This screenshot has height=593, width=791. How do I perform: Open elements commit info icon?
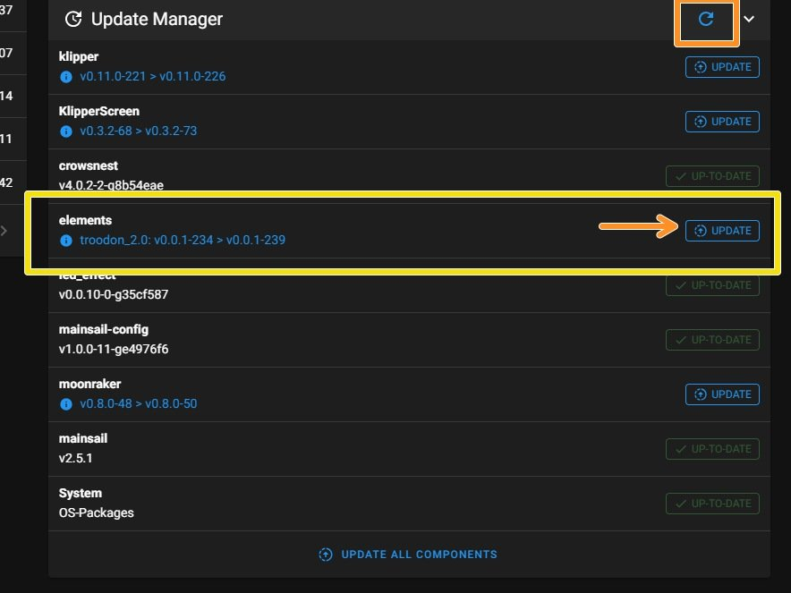point(66,241)
